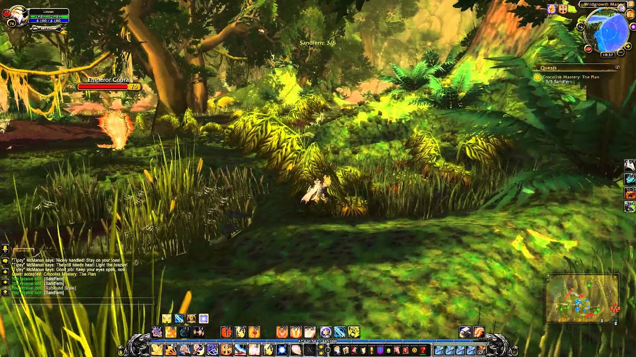The height and width of the screenshot is (357, 636).
Task: Click the buff icon showing 33 m
Action: tap(552, 9)
